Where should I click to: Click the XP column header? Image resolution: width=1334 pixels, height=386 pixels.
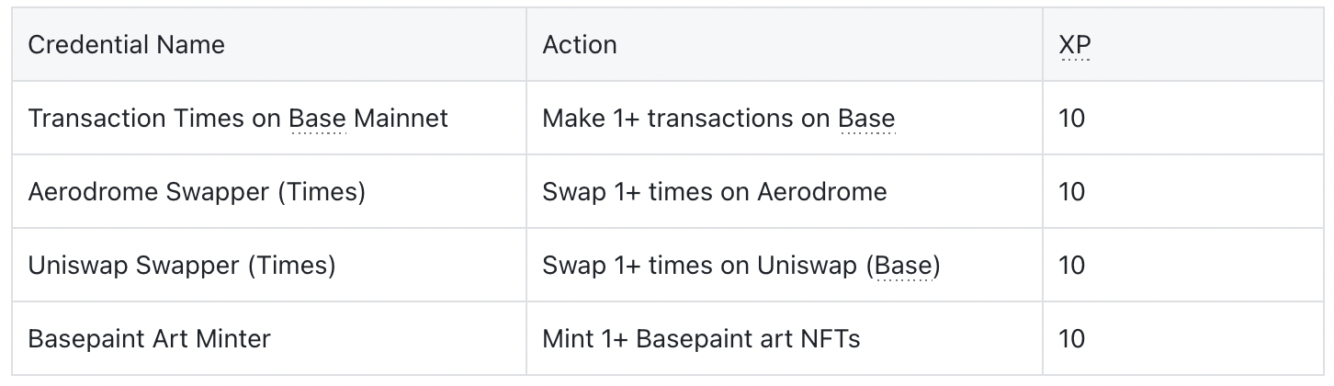point(1074,44)
